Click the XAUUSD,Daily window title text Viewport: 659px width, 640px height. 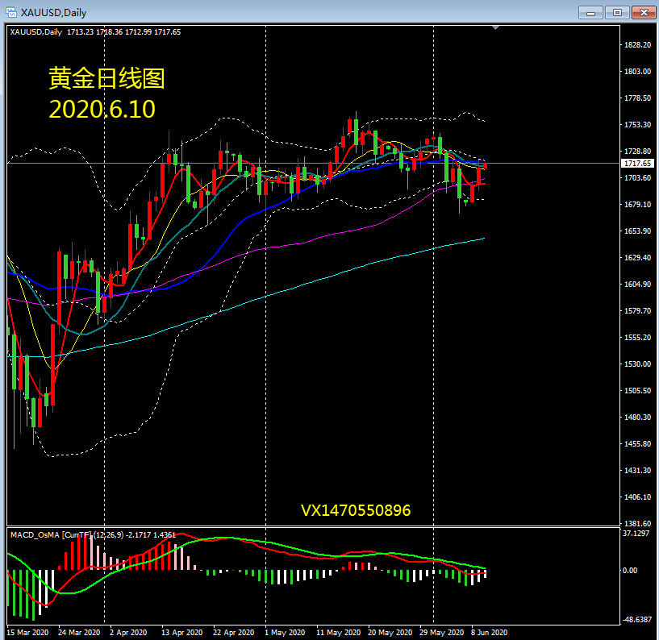54,13
